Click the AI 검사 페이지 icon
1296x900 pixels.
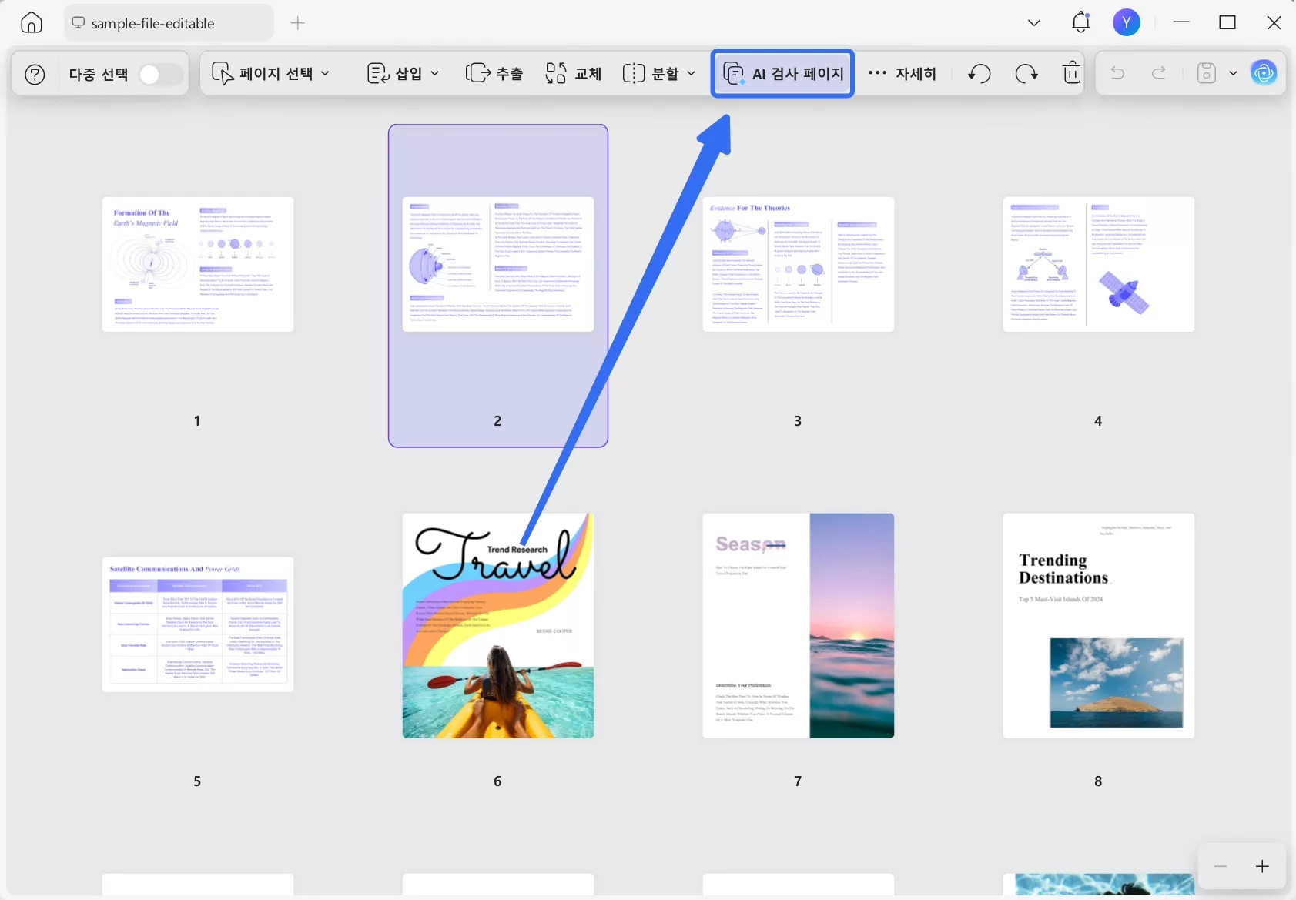tap(733, 73)
